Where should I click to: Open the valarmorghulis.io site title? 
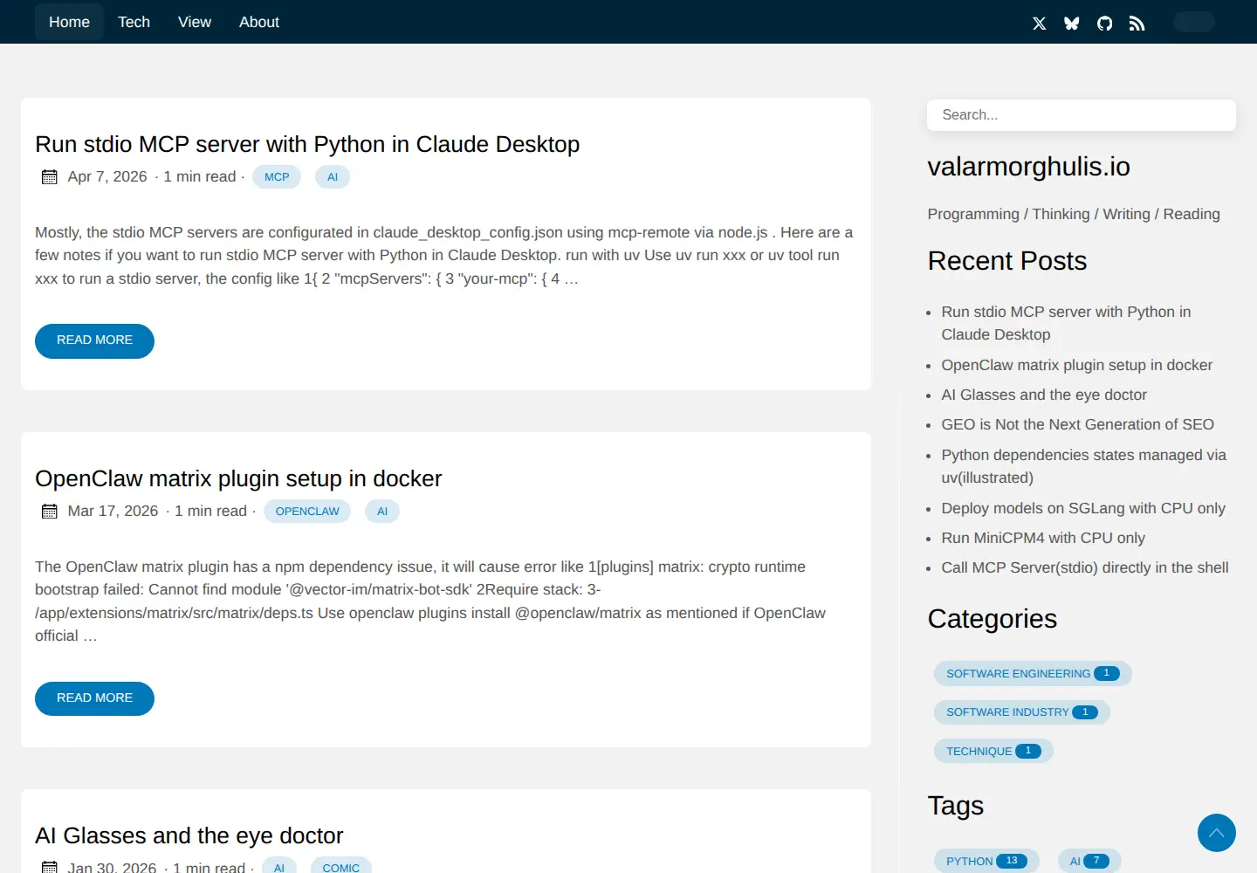tap(1028, 167)
